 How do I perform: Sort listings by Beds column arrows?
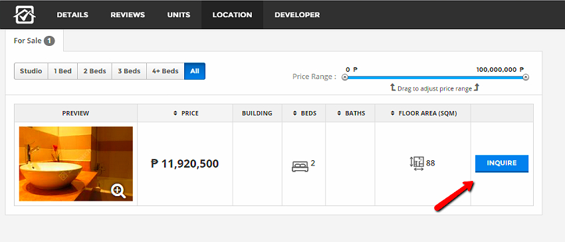[x=295, y=113]
